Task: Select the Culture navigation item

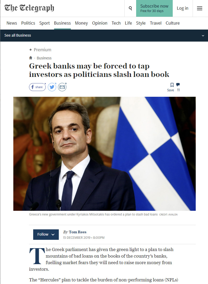Action: point(172,23)
